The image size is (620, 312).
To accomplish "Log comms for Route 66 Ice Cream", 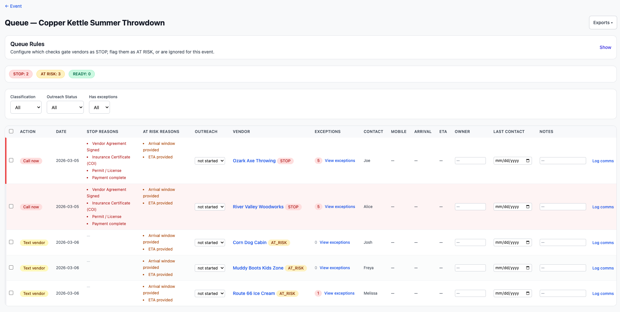I will point(602,293).
